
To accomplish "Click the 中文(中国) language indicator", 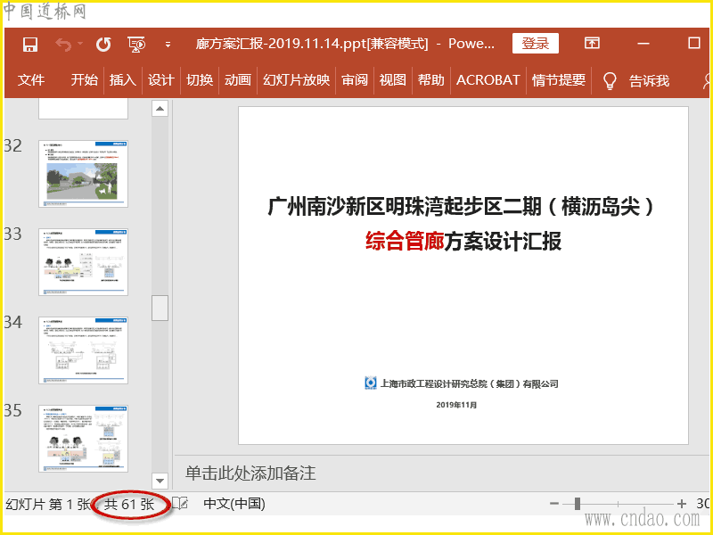I will click(234, 504).
